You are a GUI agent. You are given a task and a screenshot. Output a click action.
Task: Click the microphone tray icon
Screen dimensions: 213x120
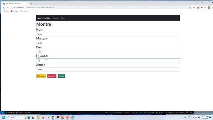click(185, 117)
